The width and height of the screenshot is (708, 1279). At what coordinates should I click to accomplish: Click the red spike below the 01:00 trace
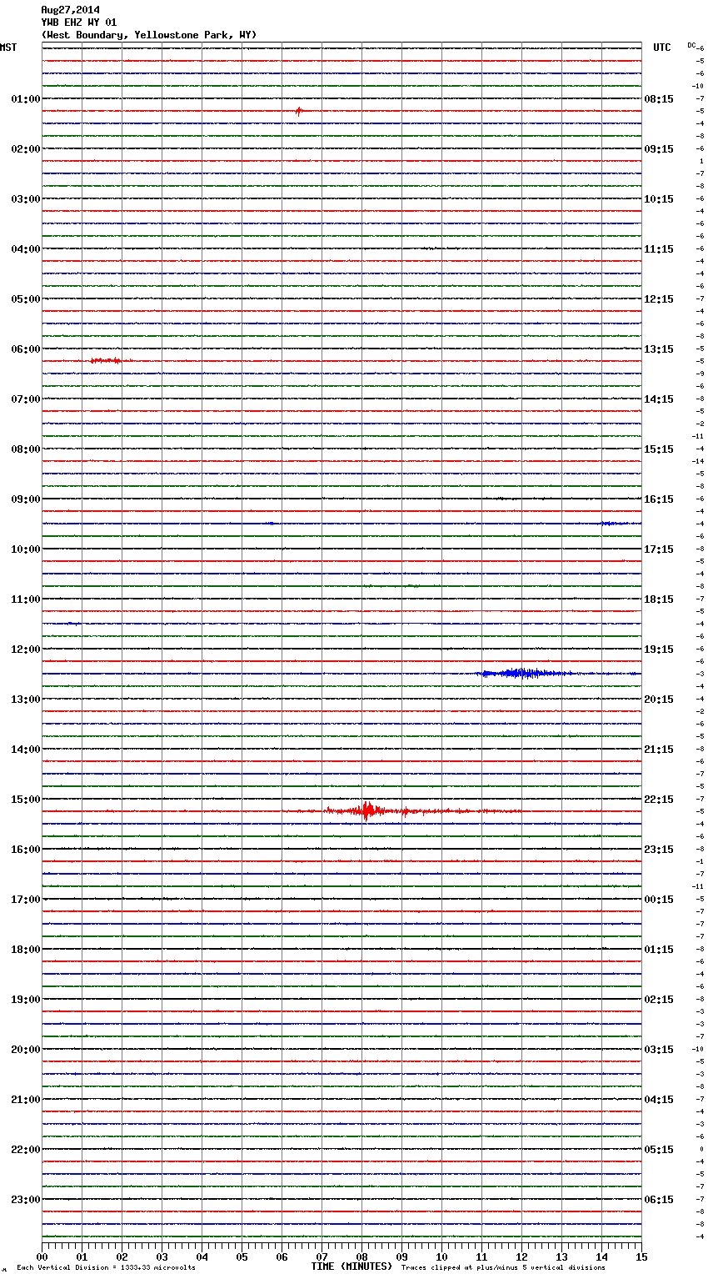[298, 111]
